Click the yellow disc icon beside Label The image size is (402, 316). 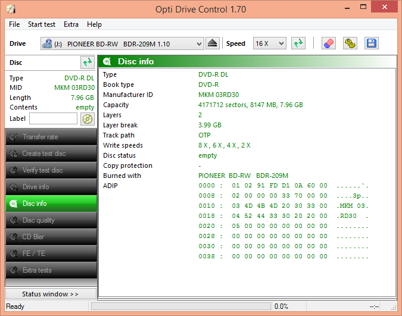tap(88, 119)
